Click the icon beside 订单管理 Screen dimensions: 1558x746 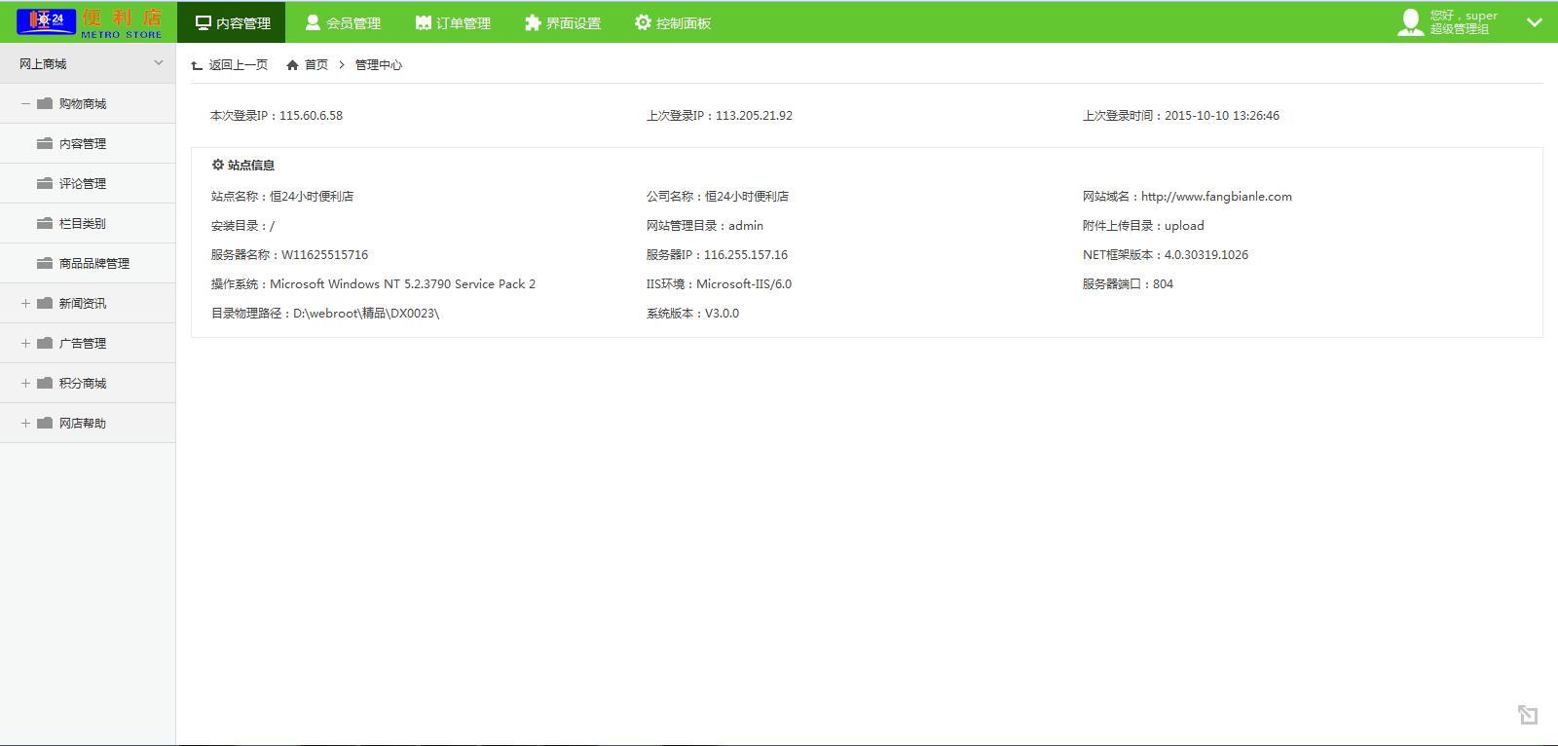point(423,22)
